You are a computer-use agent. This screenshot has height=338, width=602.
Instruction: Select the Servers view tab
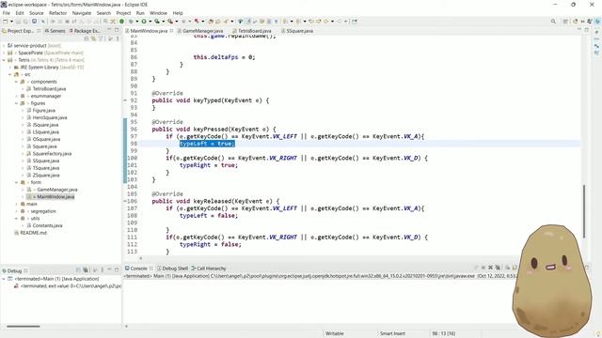[55, 31]
